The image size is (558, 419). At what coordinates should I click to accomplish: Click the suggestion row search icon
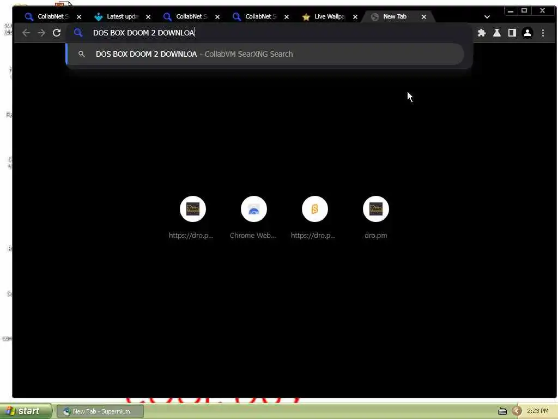click(82, 54)
